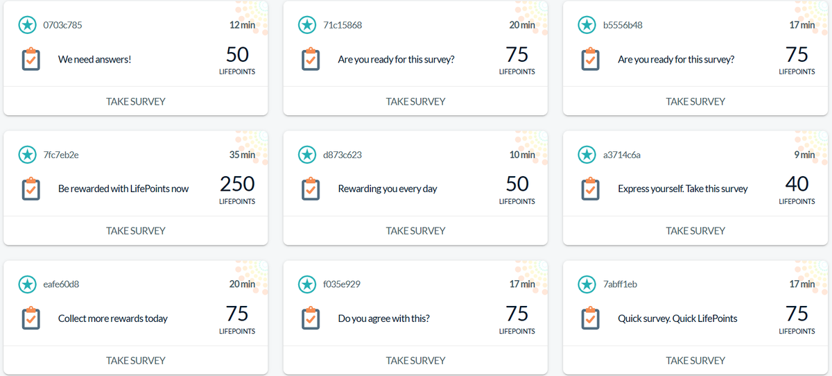The height and width of the screenshot is (376, 832).
Task: Click Rewarding you every day title
Action: point(388,189)
